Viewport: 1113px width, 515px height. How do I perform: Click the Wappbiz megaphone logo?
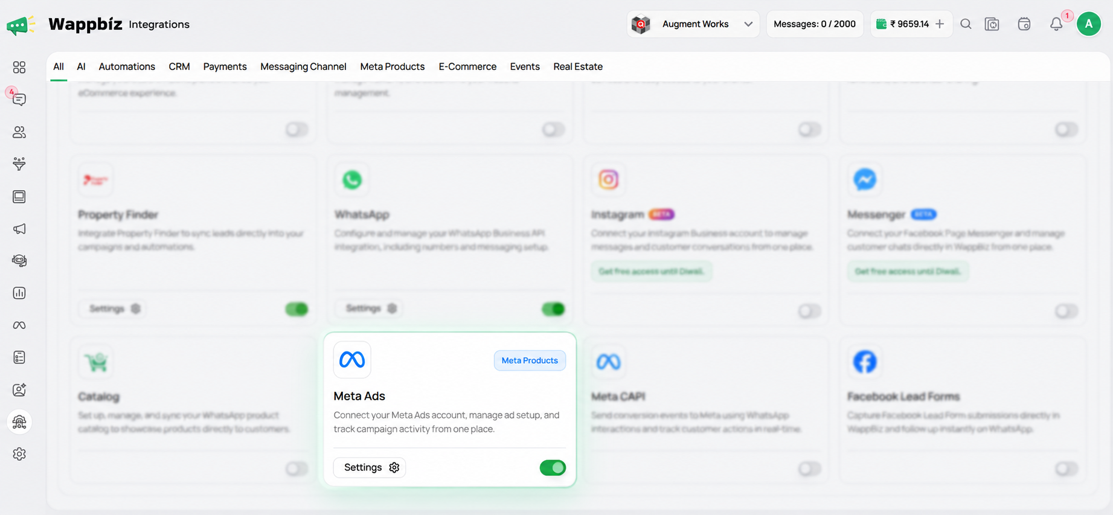tap(21, 25)
